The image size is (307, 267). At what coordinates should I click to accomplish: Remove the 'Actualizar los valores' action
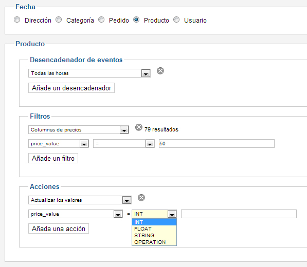pos(141,198)
